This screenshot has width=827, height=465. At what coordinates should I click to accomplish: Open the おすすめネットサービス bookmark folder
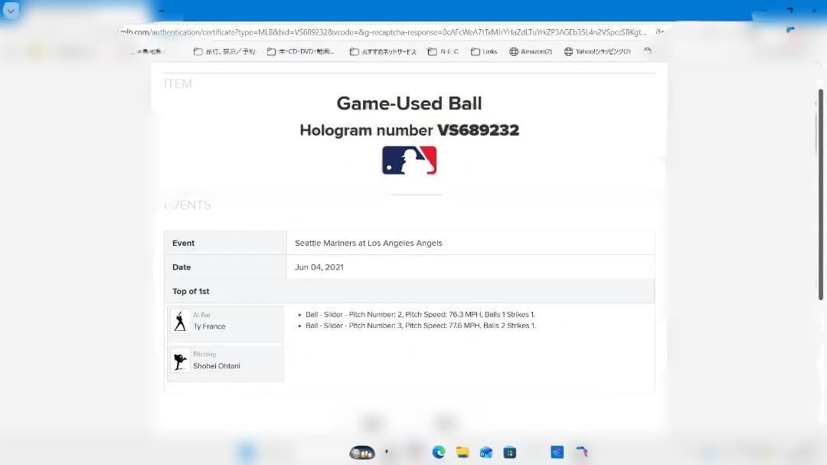tap(383, 51)
